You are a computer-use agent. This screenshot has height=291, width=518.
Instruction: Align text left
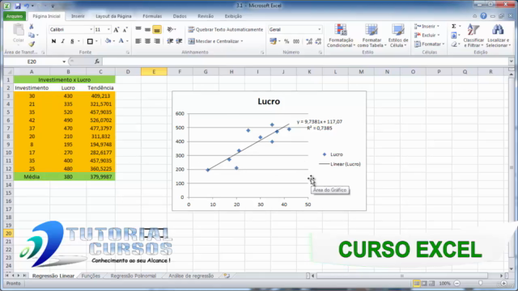(138, 41)
